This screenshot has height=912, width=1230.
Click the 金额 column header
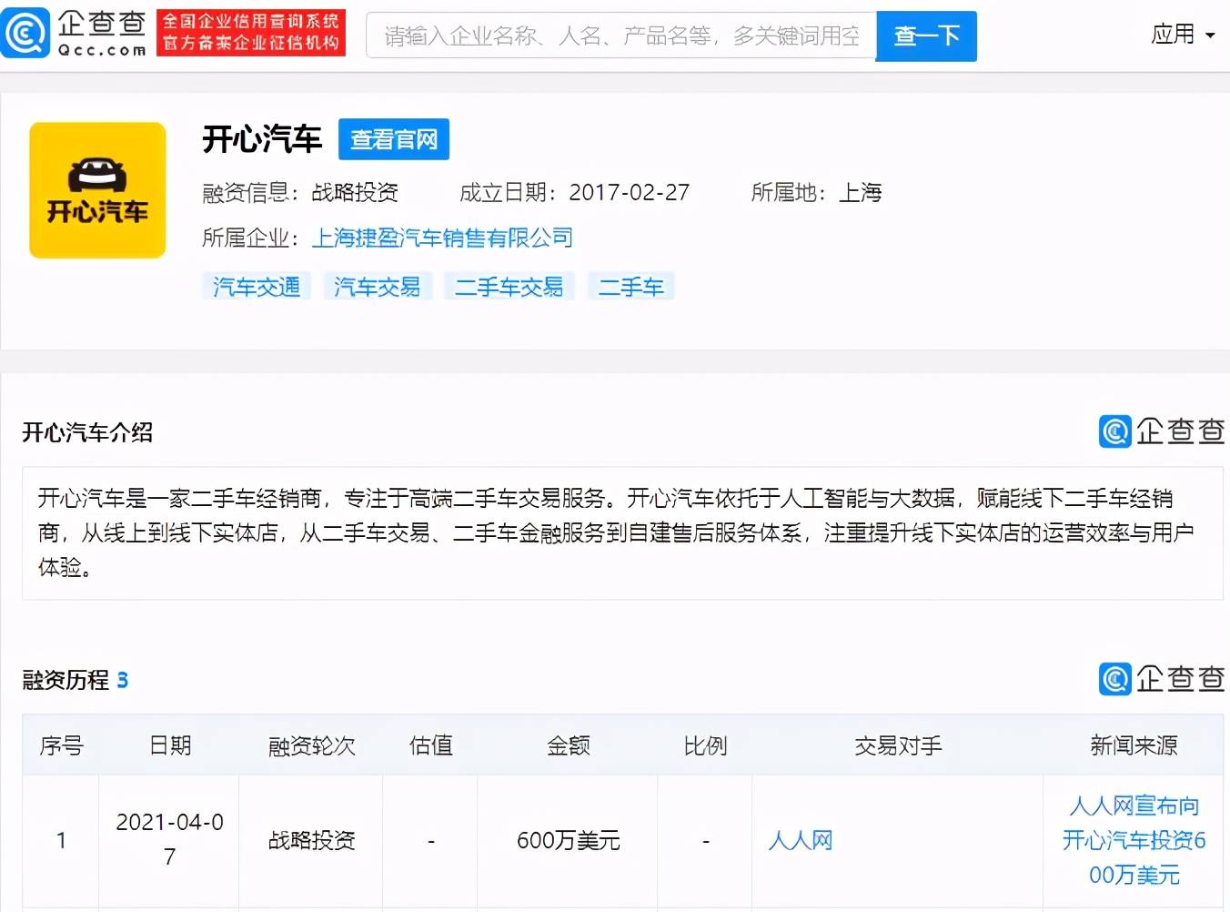click(568, 746)
